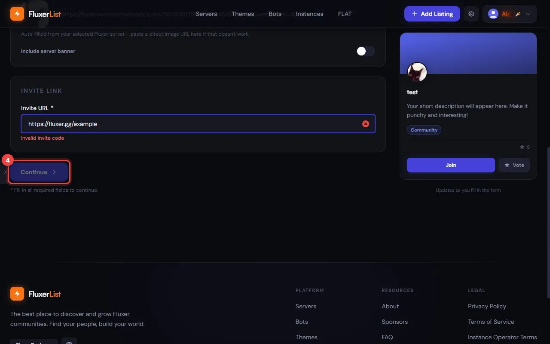Click the Vote button in preview card
550x344 pixels.
point(514,165)
